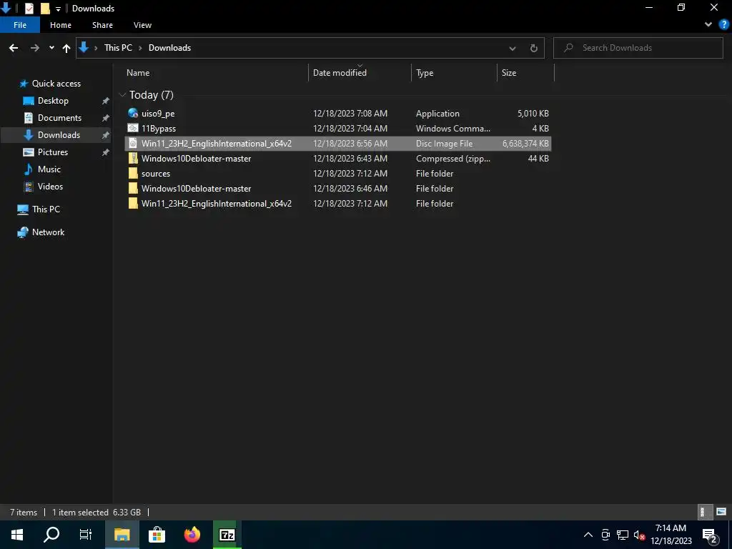Click the muted volume tray icon
This screenshot has height=549, width=732.
[x=639, y=535]
